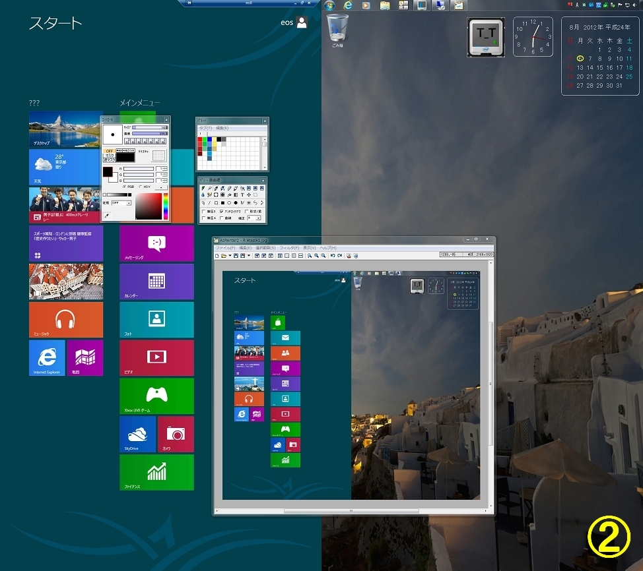
Task: Click the eyedropper icon in control panel
Action: (106, 216)
